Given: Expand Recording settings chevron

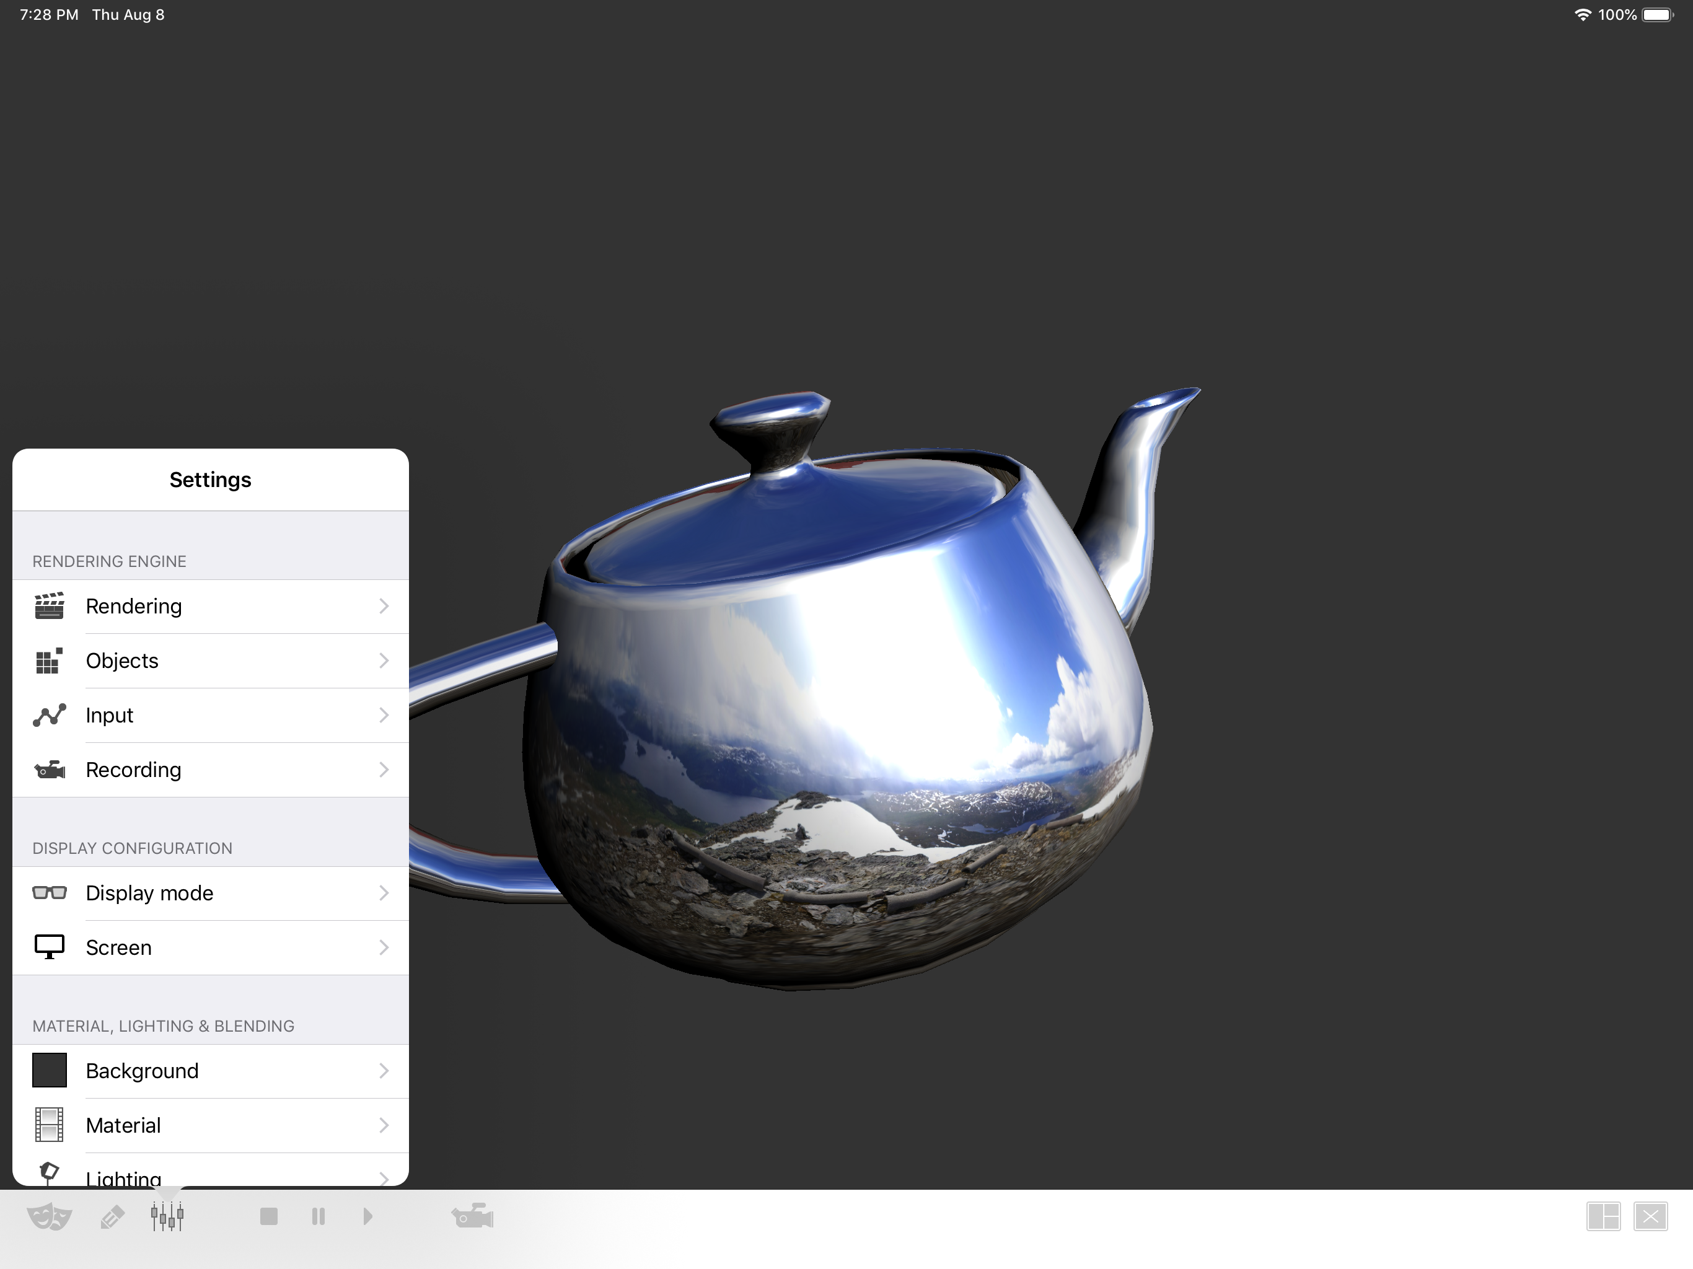Looking at the screenshot, I should [384, 769].
